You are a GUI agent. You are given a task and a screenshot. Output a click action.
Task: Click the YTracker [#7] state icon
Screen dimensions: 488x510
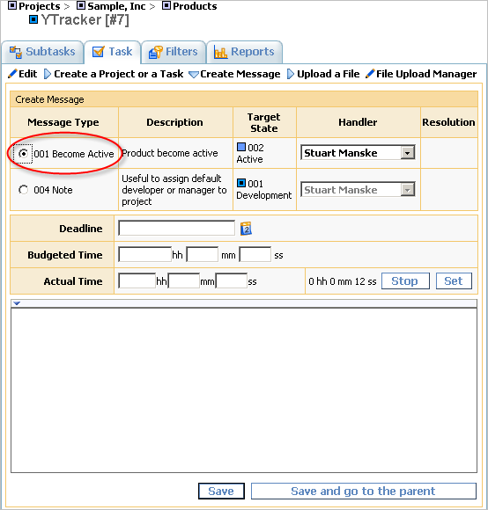(x=33, y=19)
